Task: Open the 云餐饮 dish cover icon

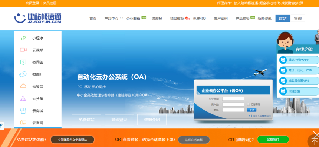Action: (23, 86)
